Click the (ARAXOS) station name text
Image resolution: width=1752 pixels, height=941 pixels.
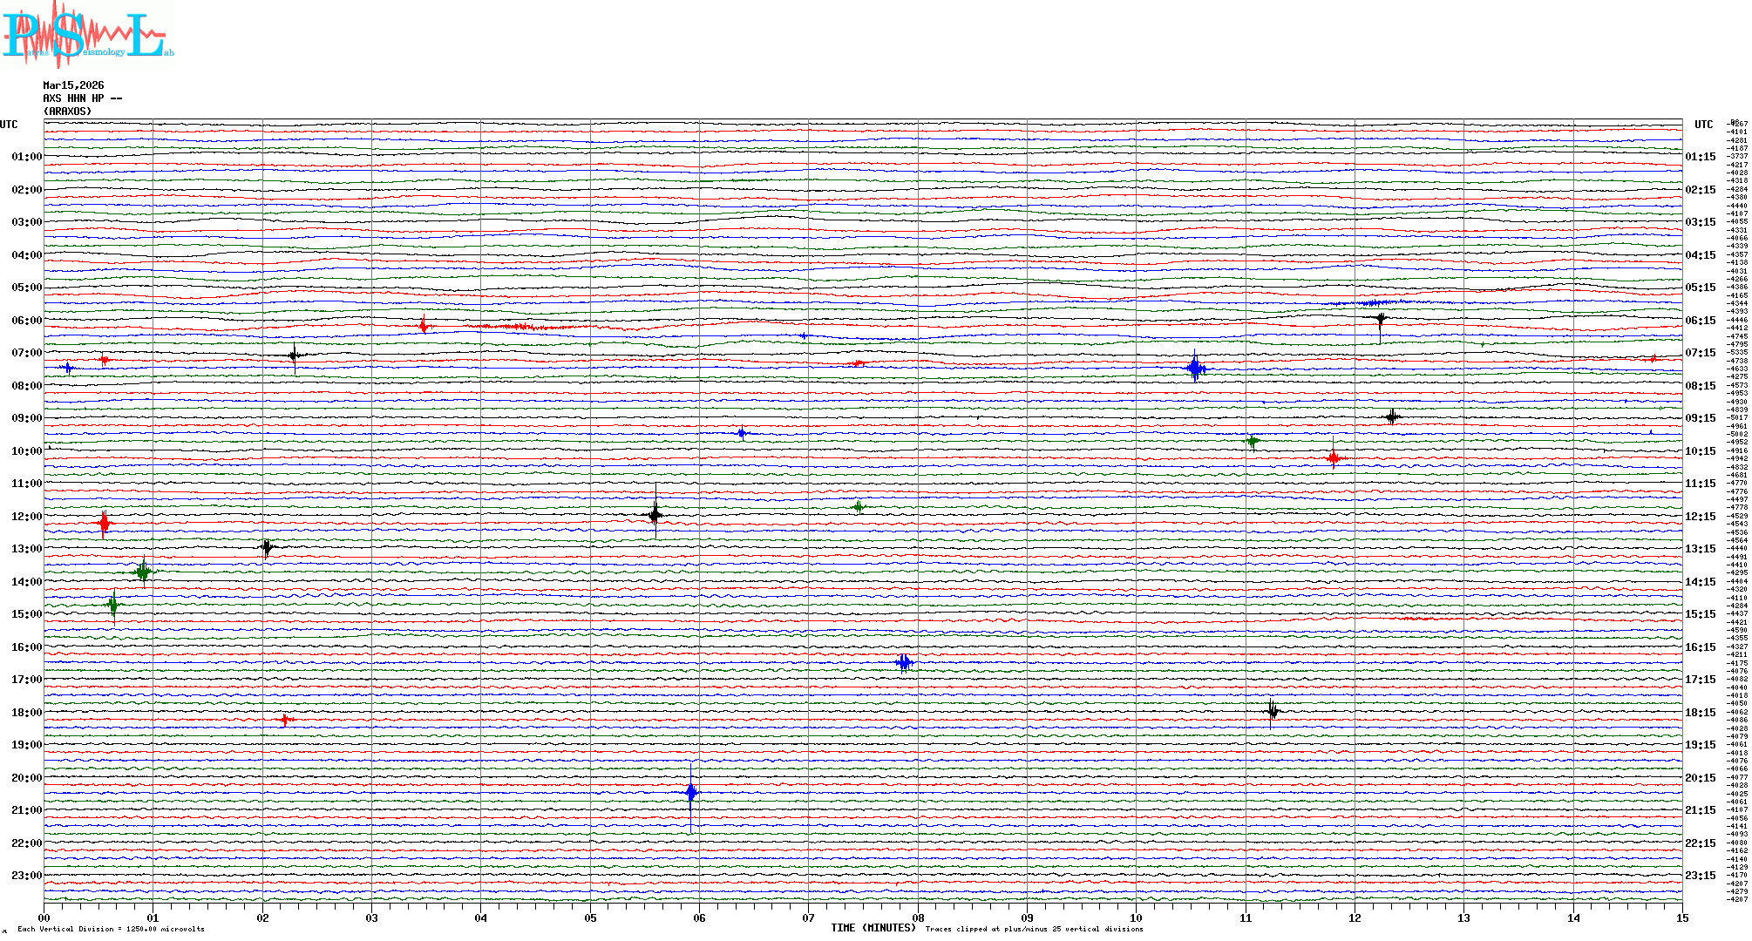(x=67, y=112)
